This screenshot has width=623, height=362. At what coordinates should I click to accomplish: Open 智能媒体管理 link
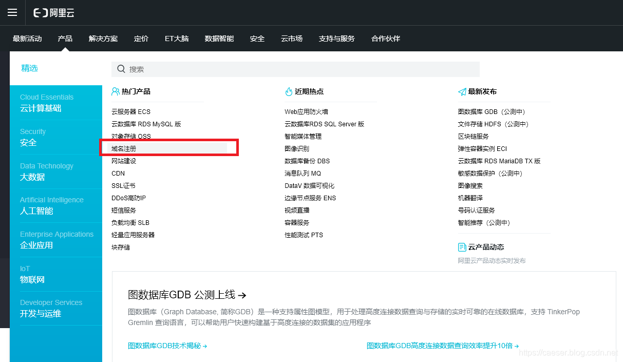[303, 136]
